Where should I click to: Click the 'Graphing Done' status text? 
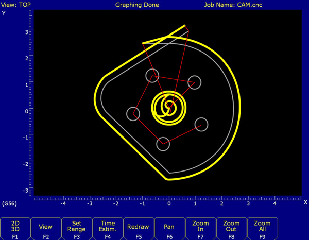(137, 5)
